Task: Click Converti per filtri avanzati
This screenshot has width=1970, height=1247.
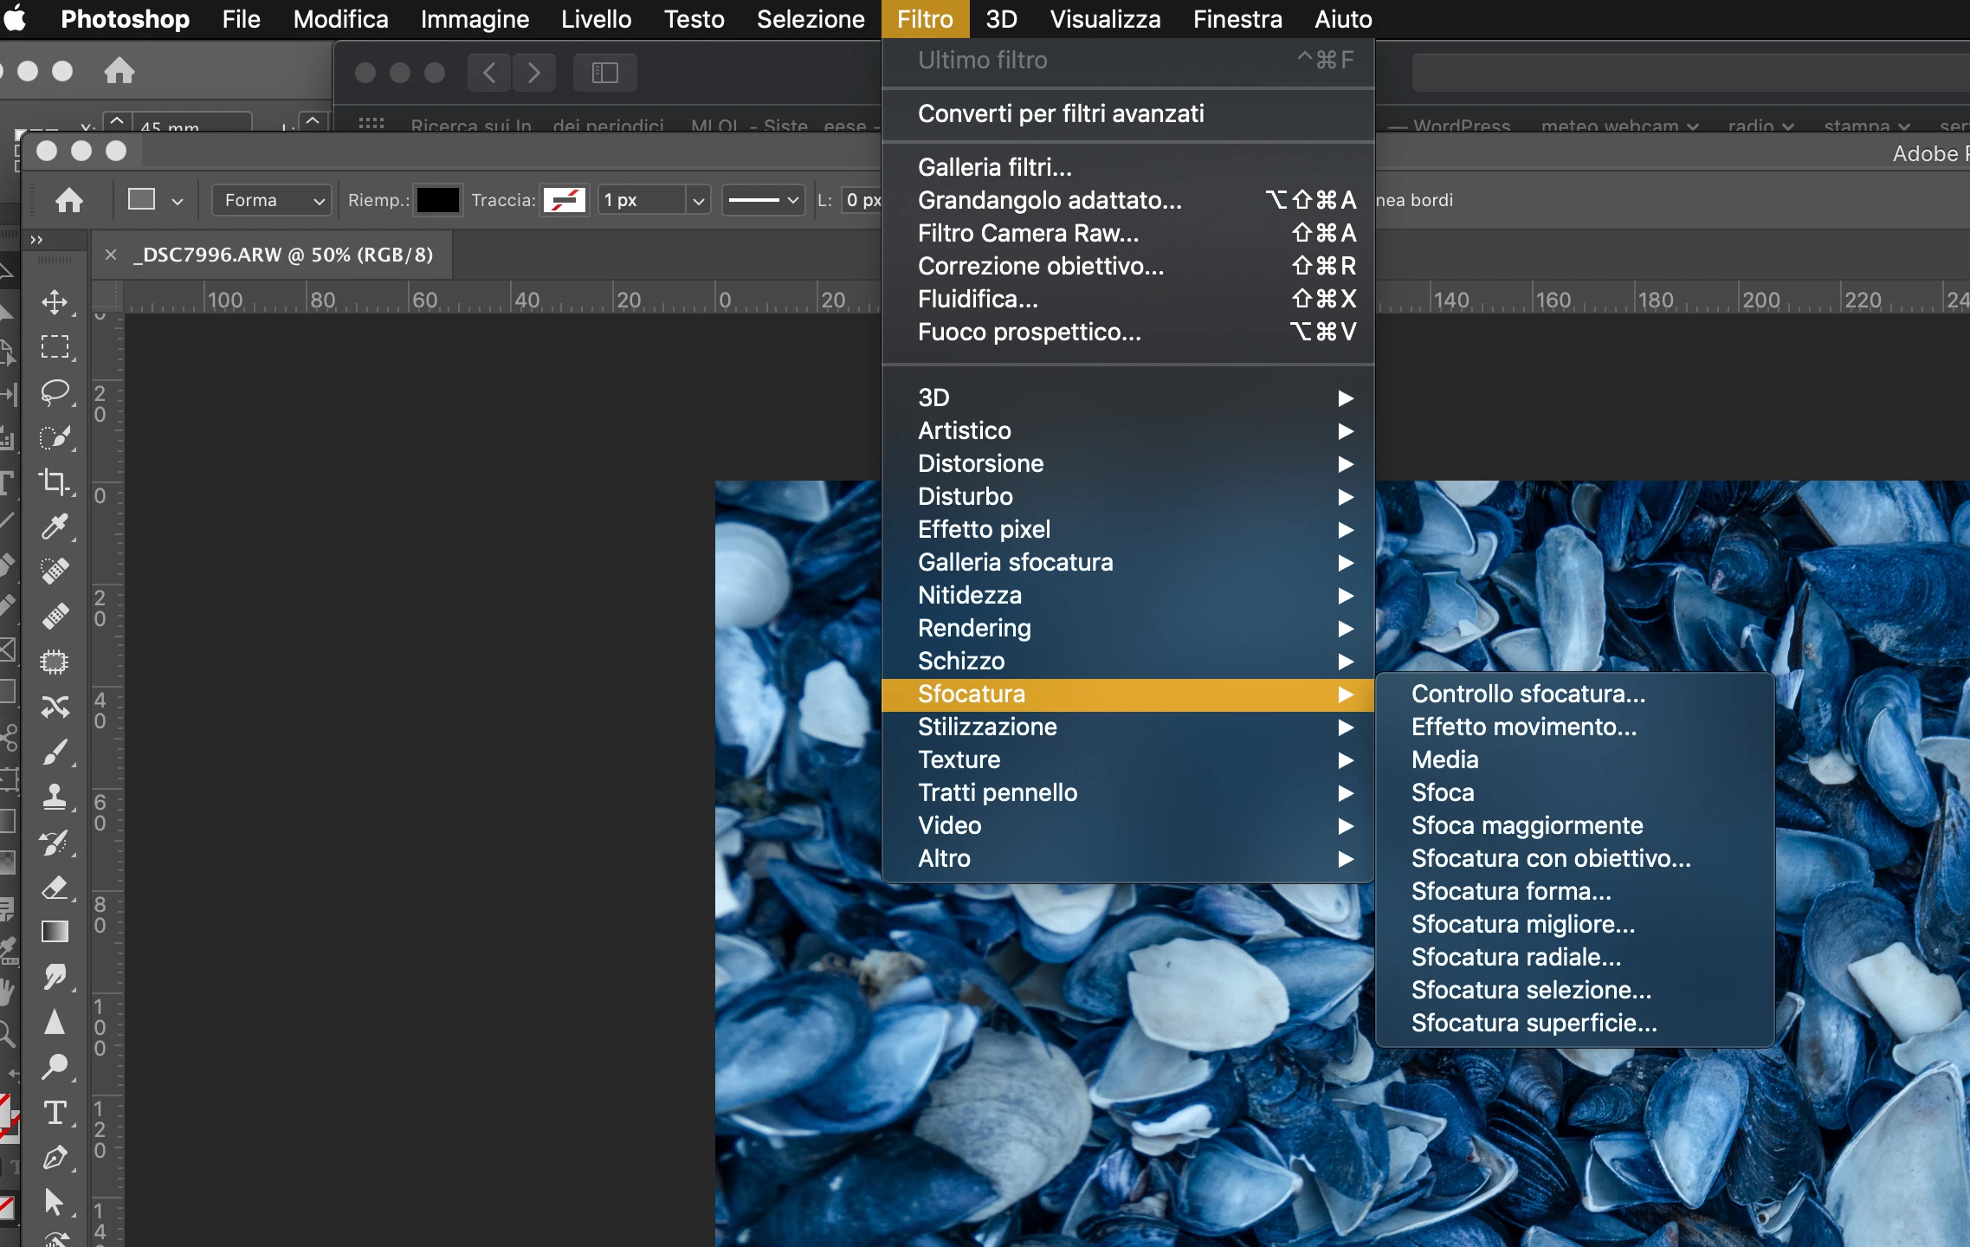Action: coord(1061,114)
